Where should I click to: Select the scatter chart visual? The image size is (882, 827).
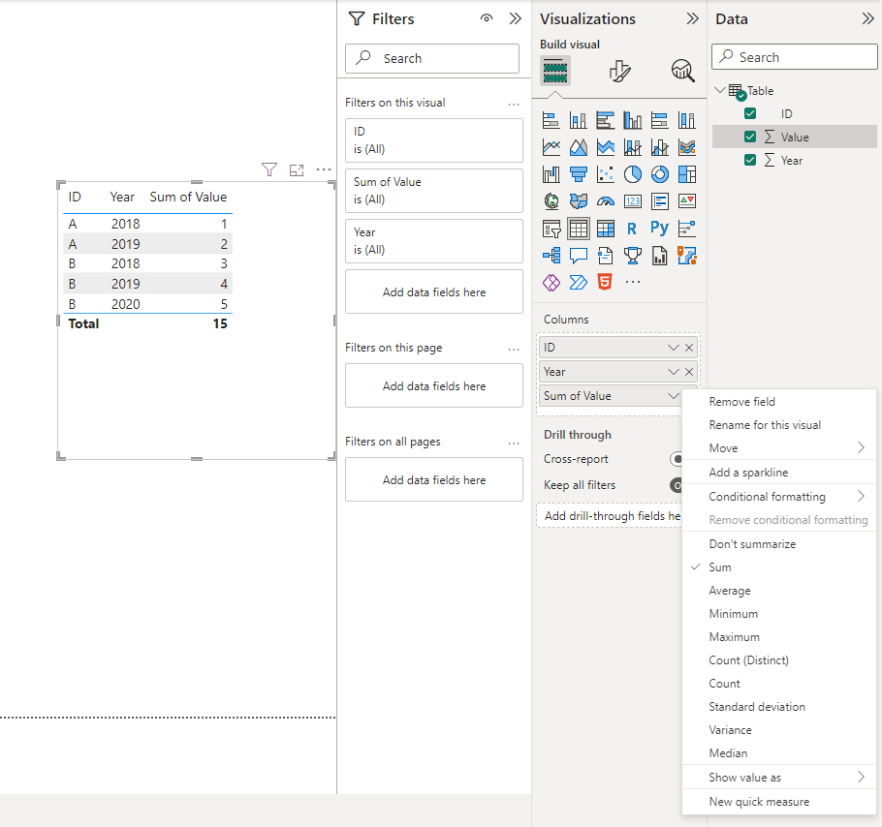[605, 174]
